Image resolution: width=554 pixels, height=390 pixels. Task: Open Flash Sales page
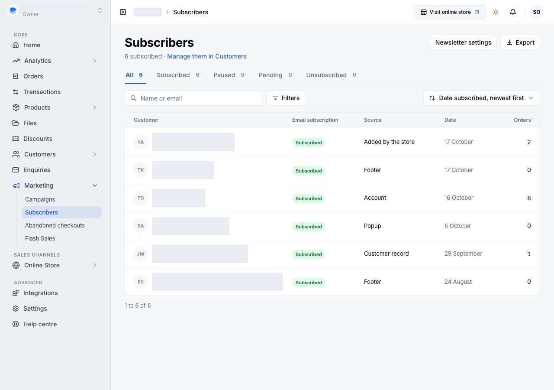pyautogui.click(x=61, y=238)
